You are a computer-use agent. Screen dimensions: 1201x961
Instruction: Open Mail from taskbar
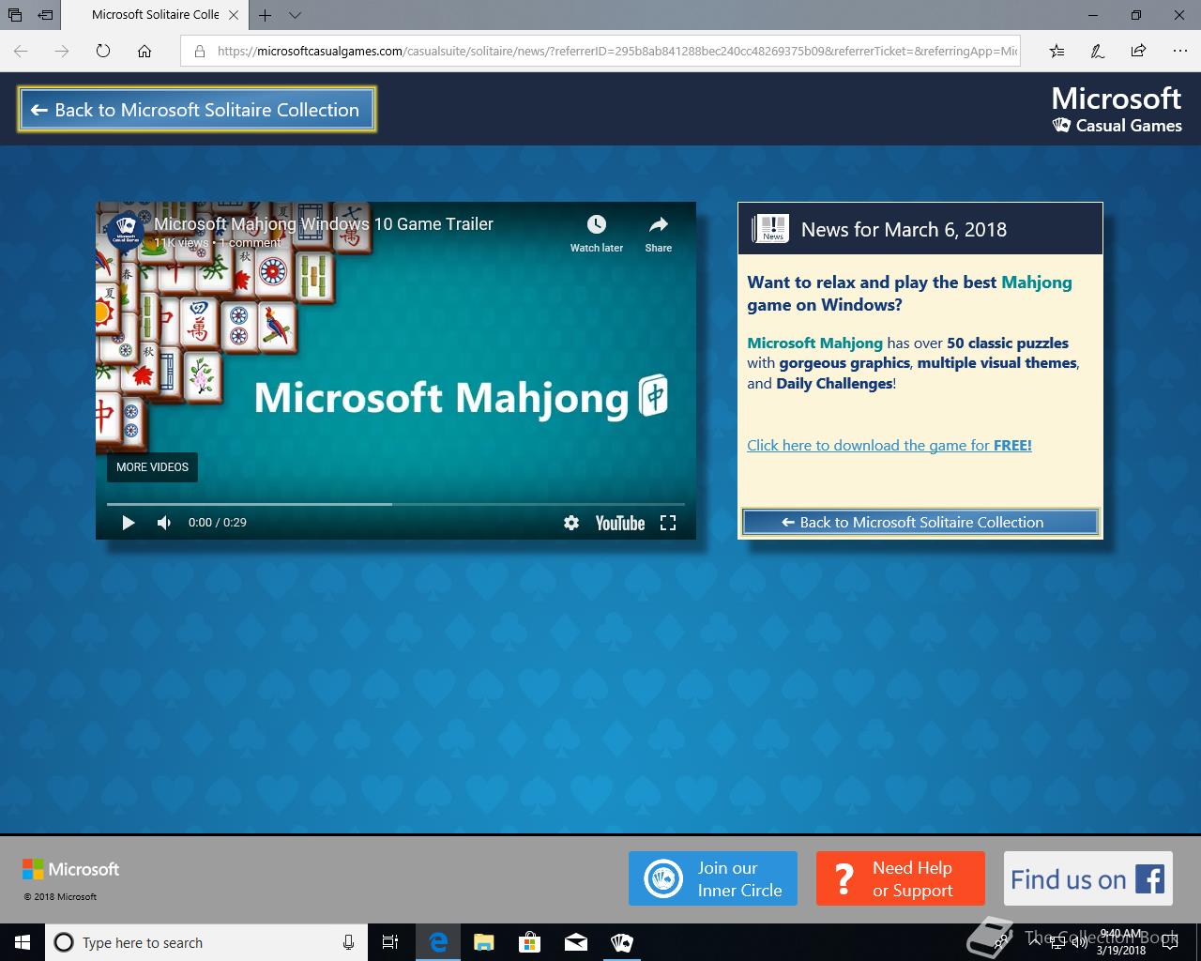[576, 942]
